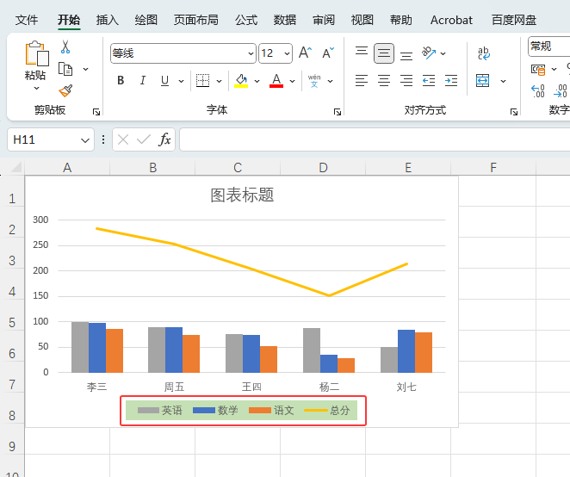Switch to the 页面布局 tab
The height and width of the screenshot is (477, 570).
196,20
